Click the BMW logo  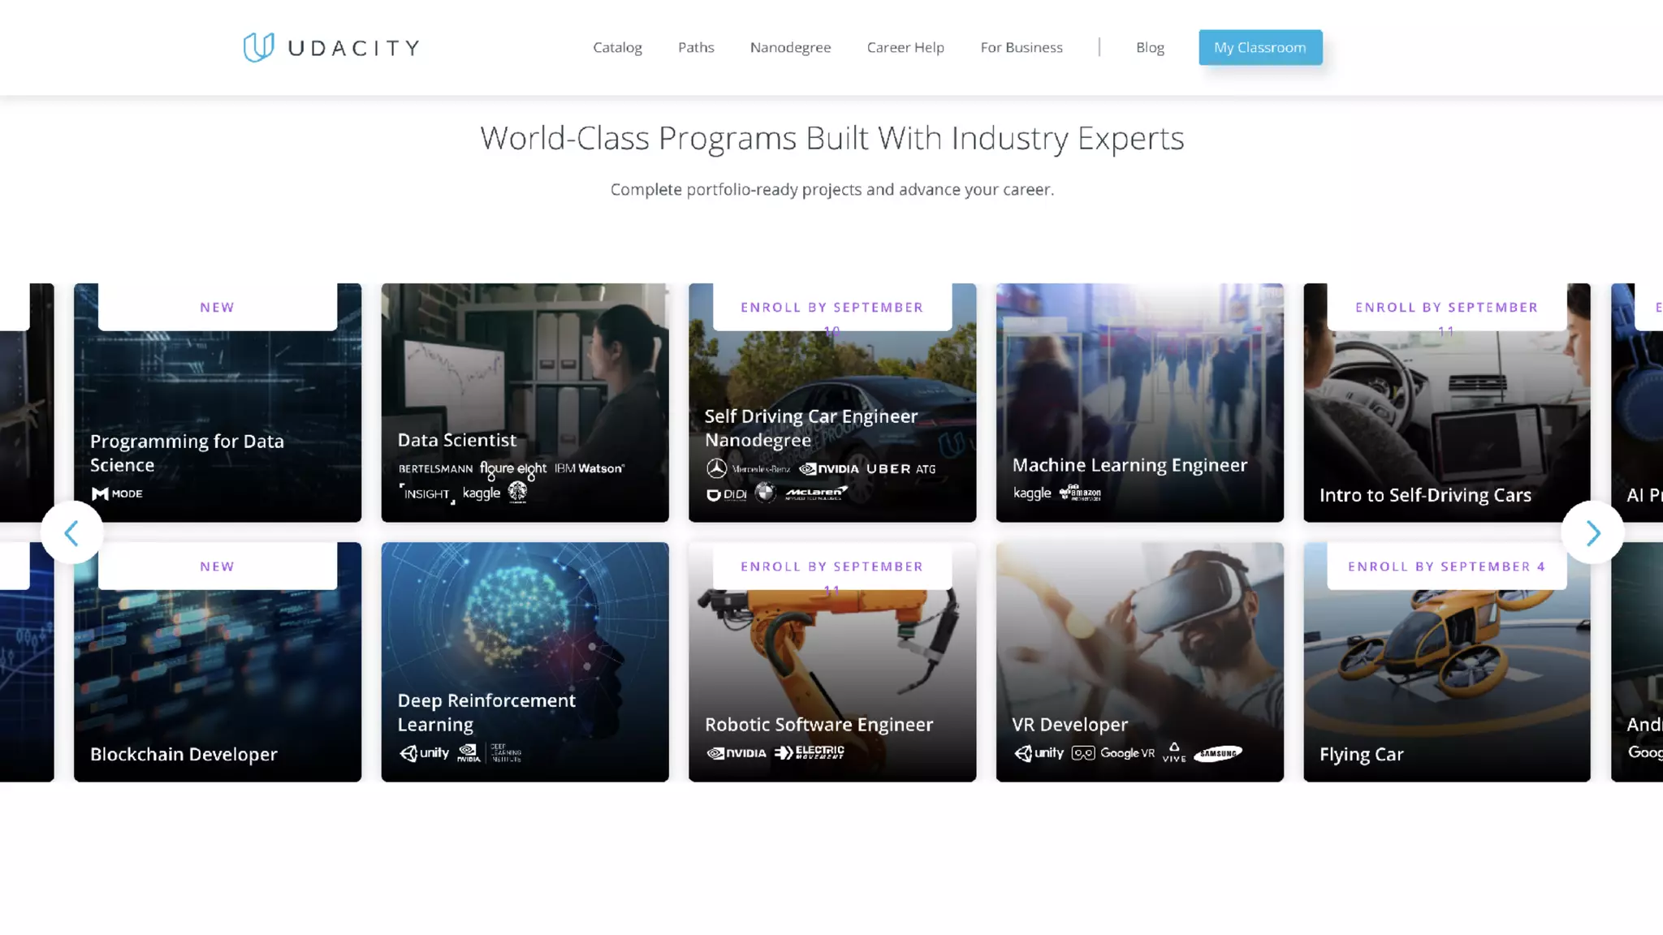pos(765,493)
